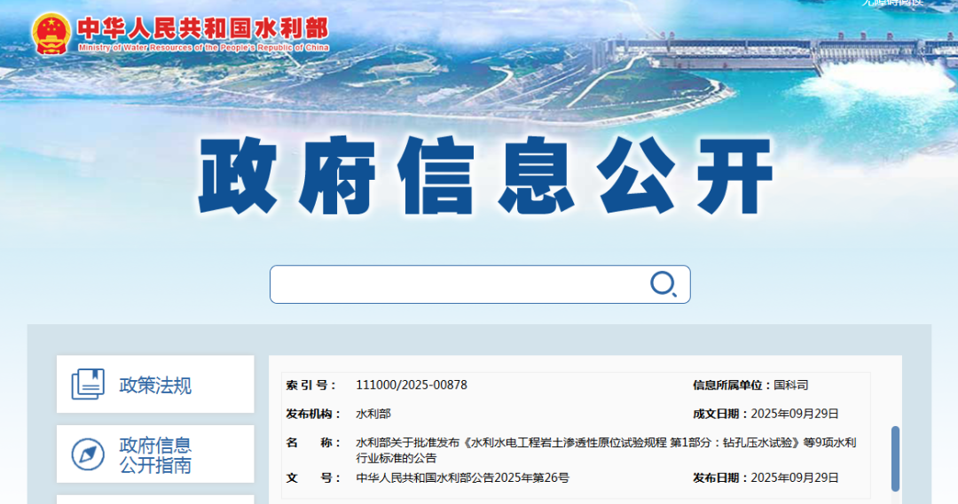Click the 国科司 information unit value
The width and height of the screenshot is (958, 504).
790,385
